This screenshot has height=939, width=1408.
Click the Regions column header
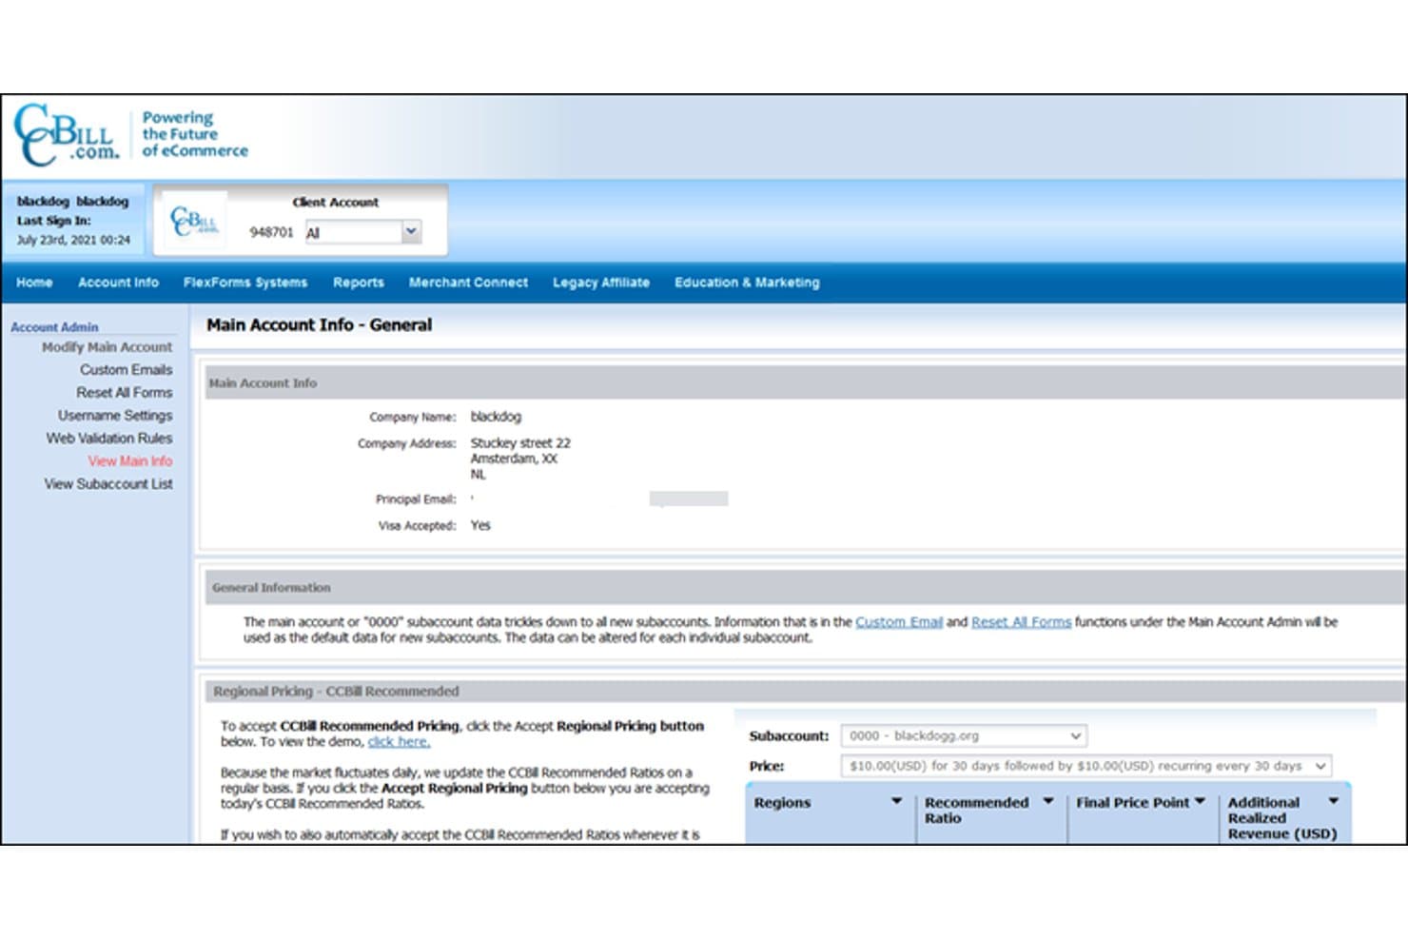pos(782,803)
